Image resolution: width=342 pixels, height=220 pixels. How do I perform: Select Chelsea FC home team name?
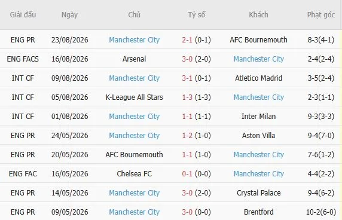pyautogui.click(x=134, y=174)
